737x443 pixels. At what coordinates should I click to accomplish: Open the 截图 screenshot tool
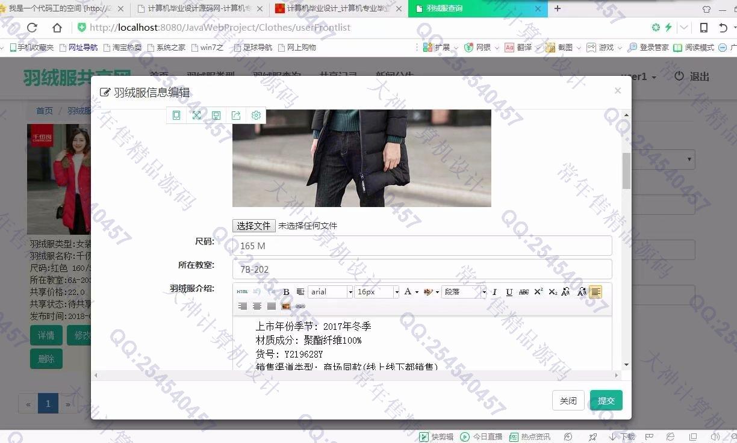(563, 48)
